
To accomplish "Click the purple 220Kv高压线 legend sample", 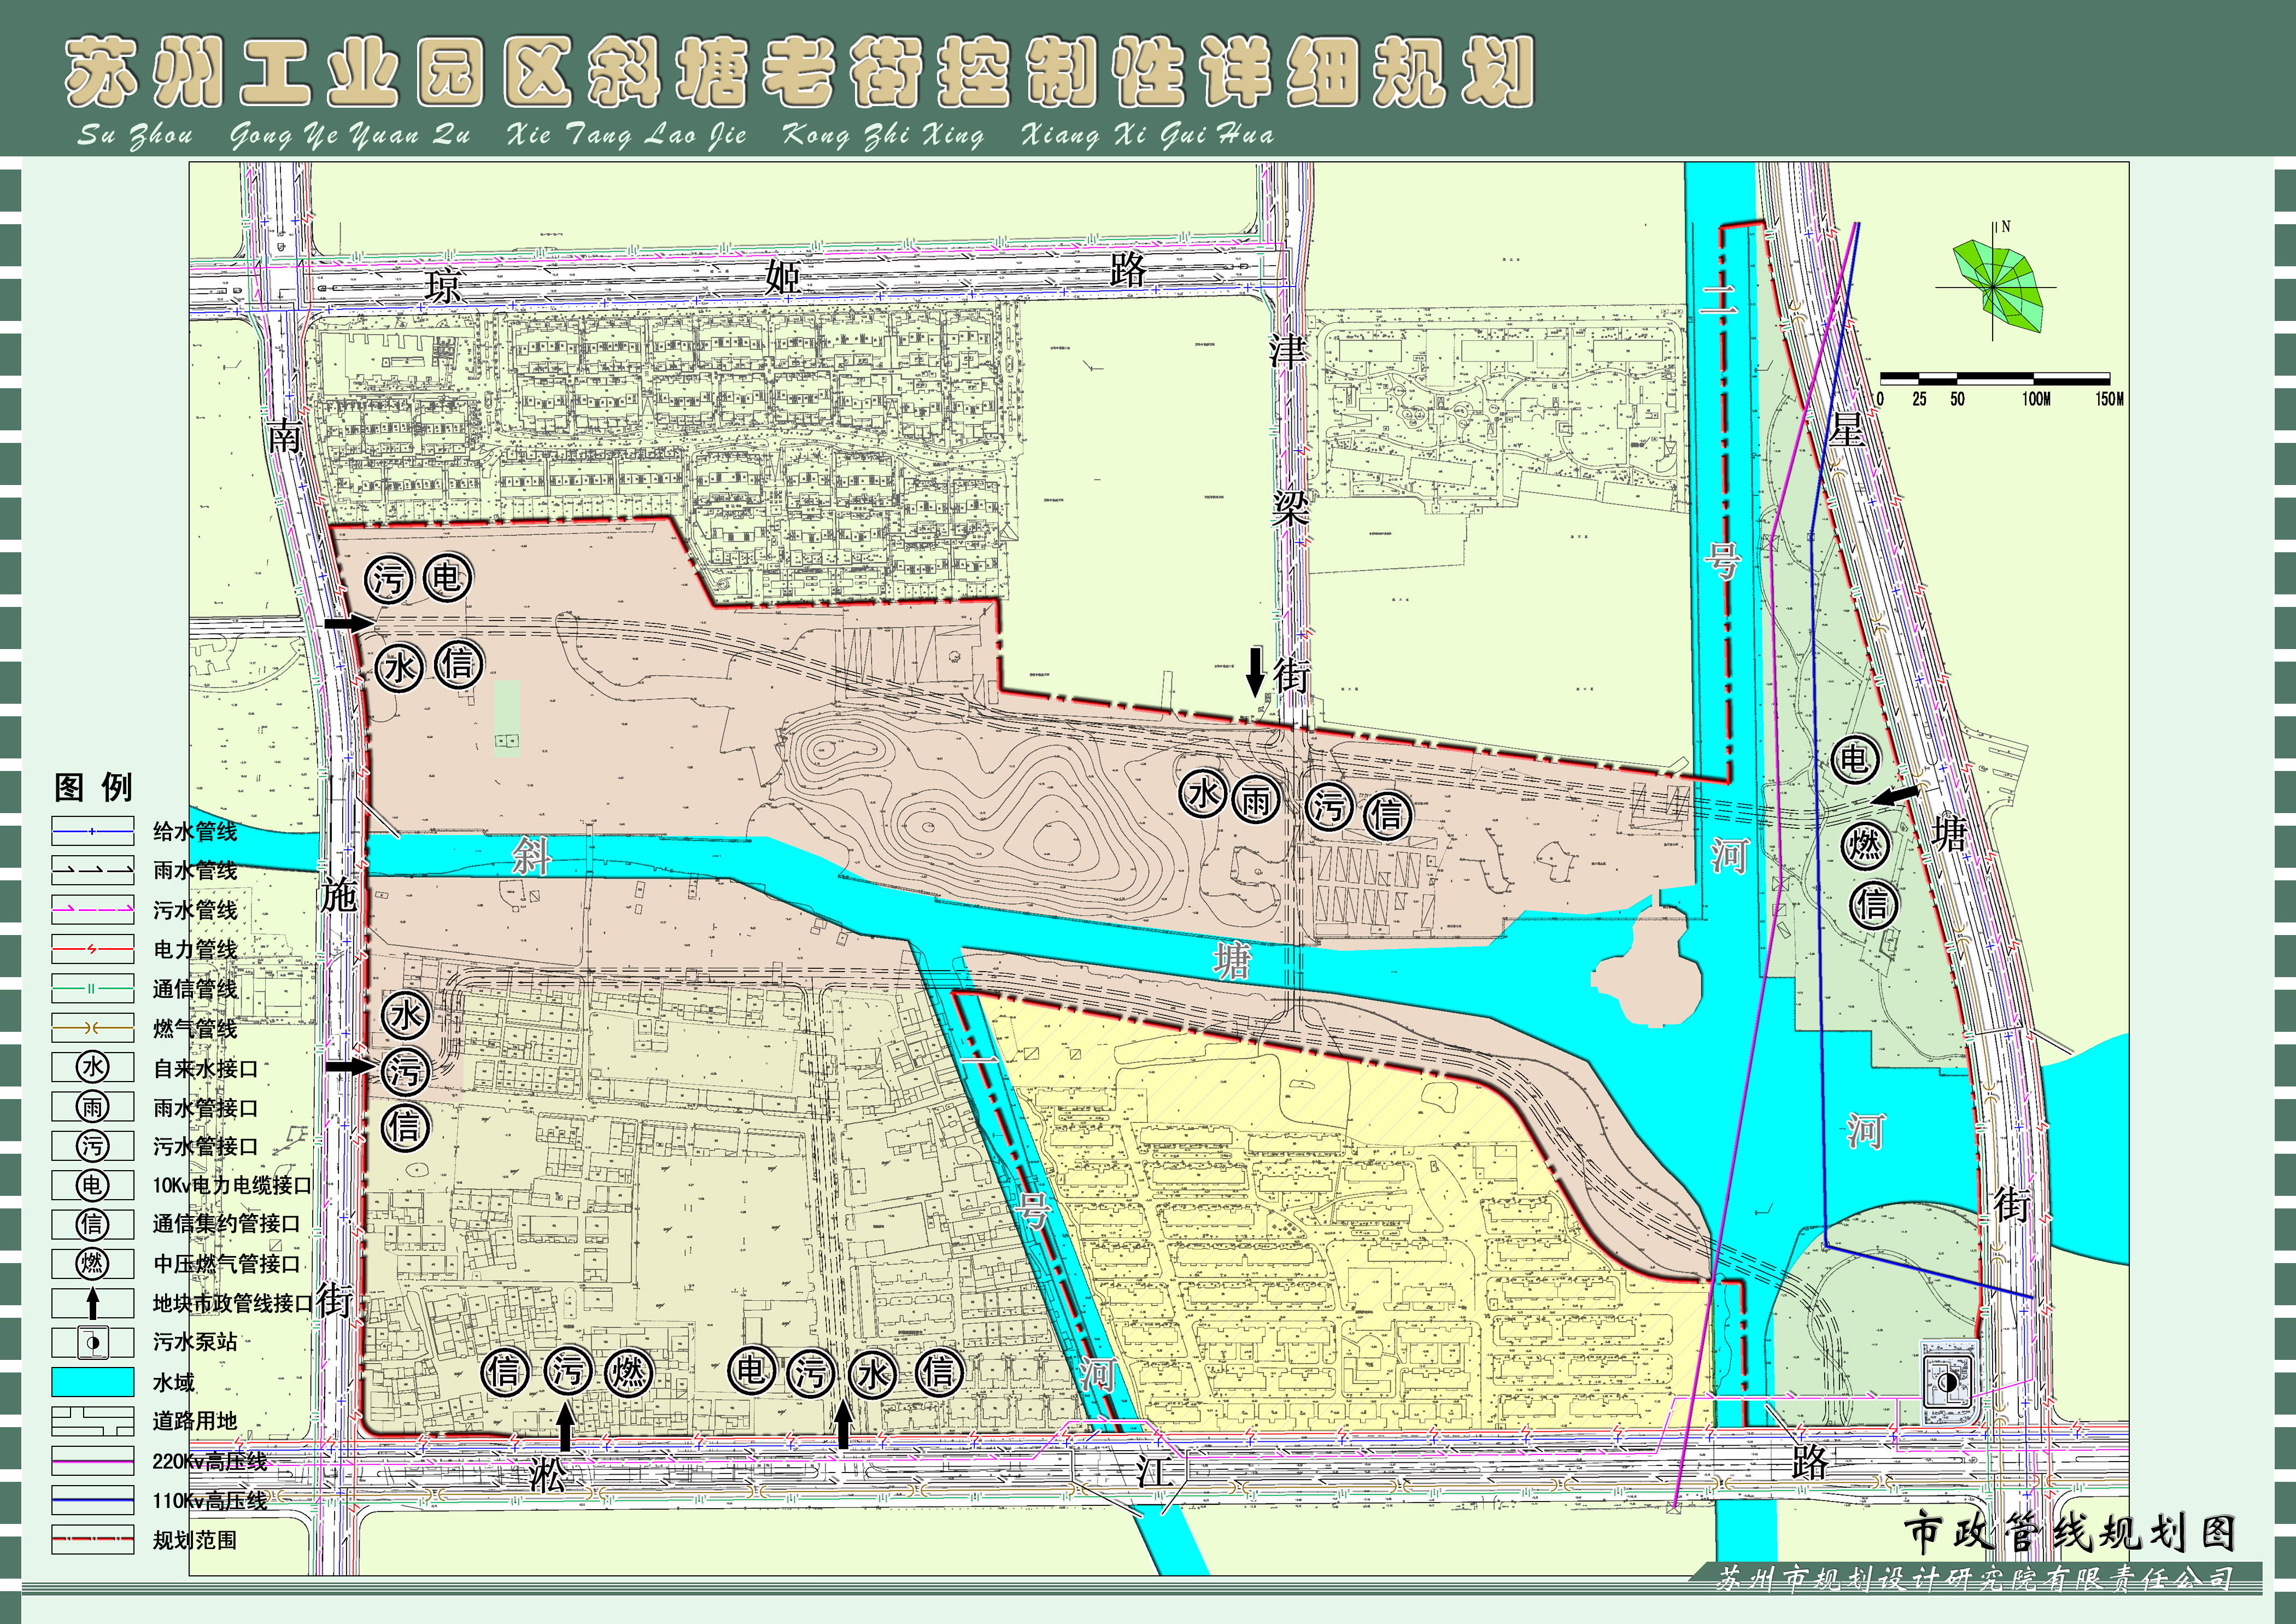I will pyautogui.click(x=92, y=1461).
